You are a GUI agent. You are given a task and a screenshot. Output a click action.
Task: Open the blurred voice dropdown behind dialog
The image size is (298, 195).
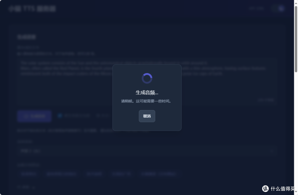click(x=147, y=151)
